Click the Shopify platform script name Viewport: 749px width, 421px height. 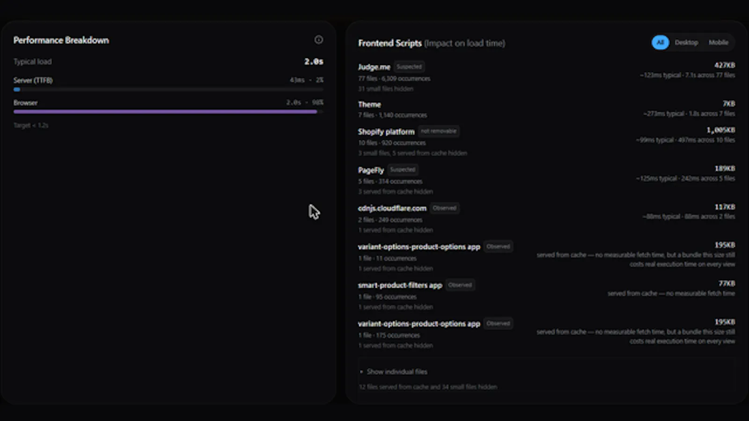[386, 131]
